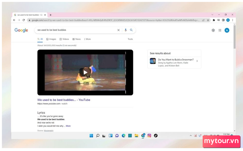Click the Google logo
Screen dimensions: 243x151
[21, 30]
